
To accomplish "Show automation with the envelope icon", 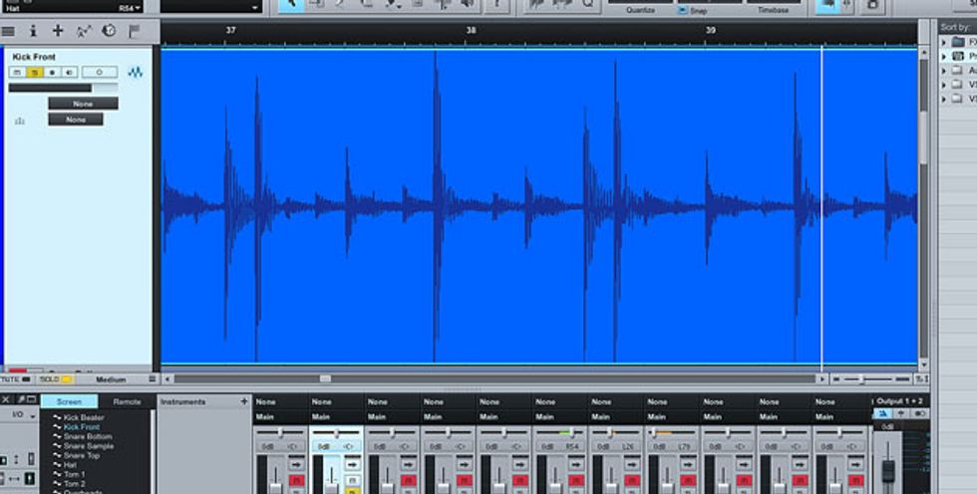I will tap(84, 31).
